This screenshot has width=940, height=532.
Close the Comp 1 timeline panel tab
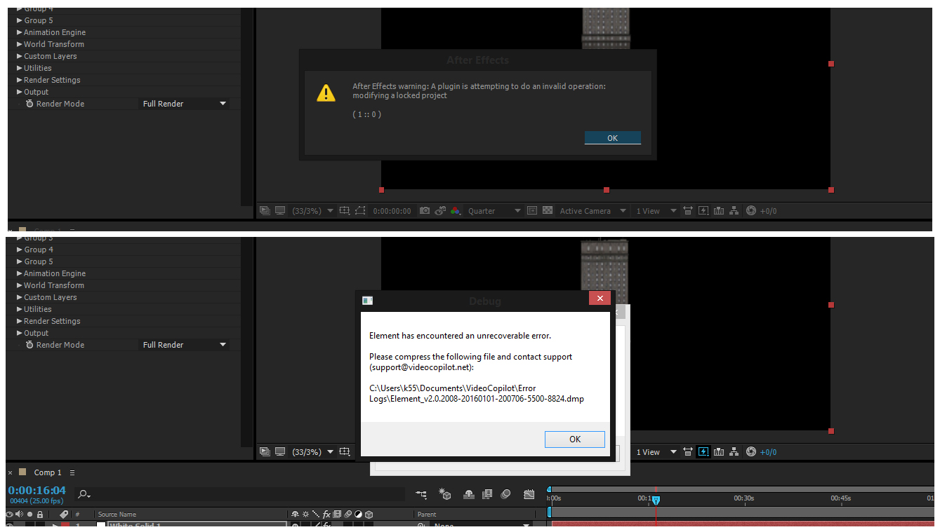point(10,473)
